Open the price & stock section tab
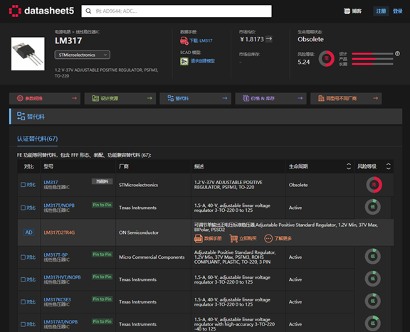 (x=270, y=99)
